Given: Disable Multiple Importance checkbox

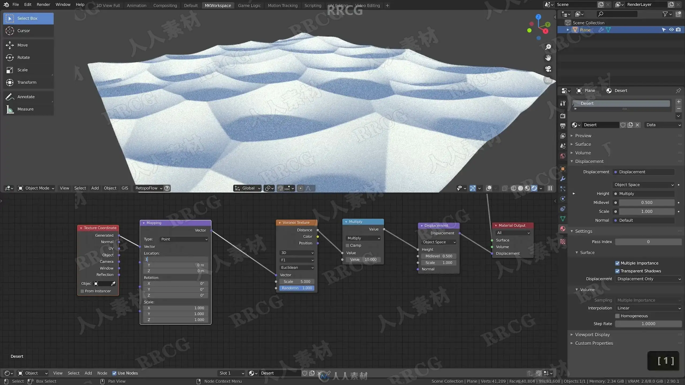Looking at the screenshot, I should (x=617, y=263).
